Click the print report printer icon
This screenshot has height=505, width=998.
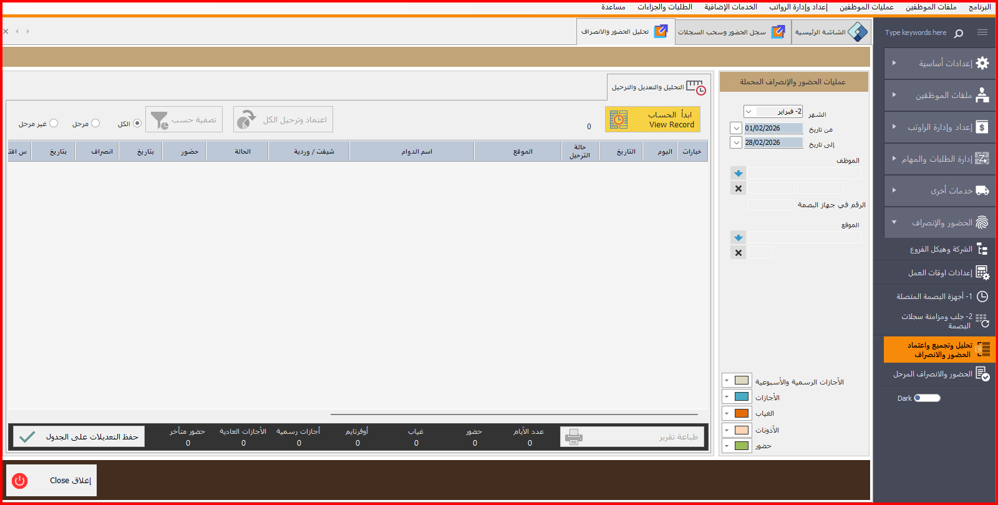[x=573, y=437]
